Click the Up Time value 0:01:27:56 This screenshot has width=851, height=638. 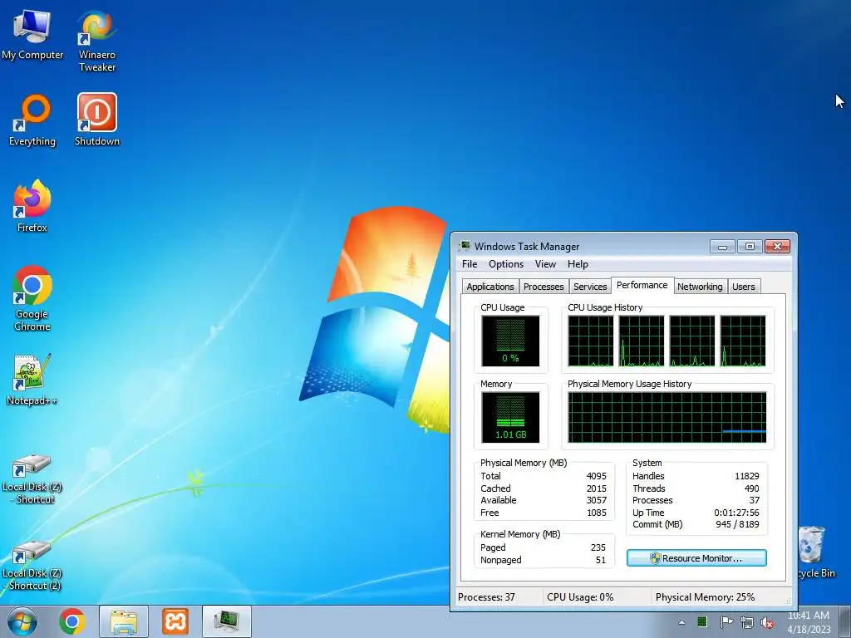point(736,513)
